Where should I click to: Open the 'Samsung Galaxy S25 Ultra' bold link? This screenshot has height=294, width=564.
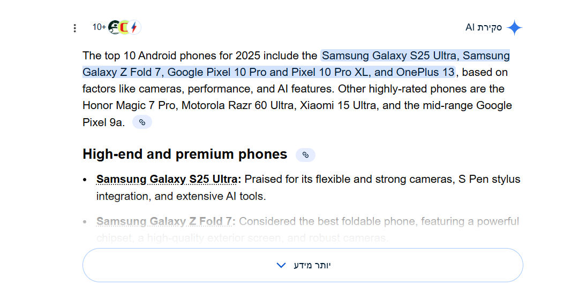[167, 179]
